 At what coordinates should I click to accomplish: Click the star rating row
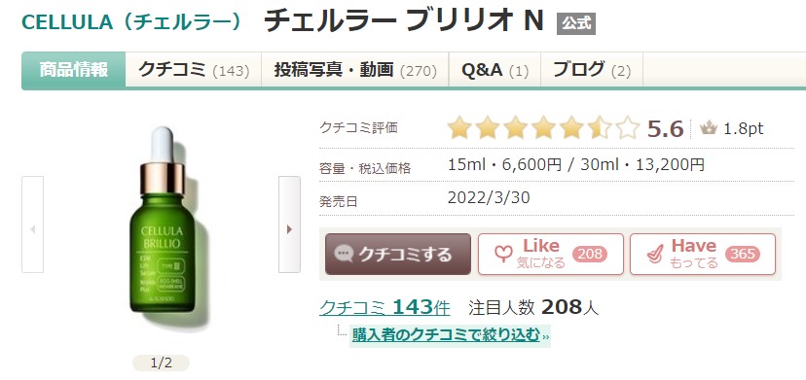(543, 128)
